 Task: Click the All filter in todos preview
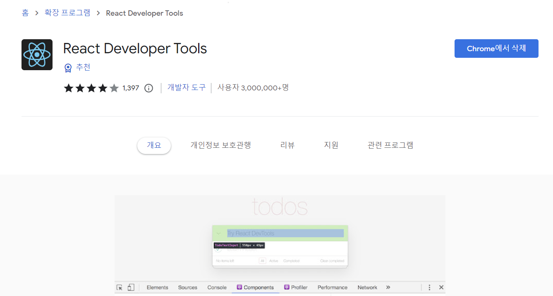(x=262, y=261)
